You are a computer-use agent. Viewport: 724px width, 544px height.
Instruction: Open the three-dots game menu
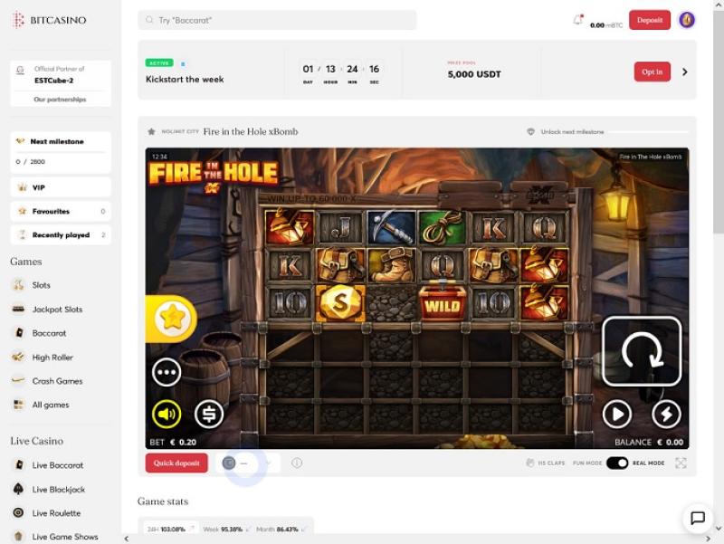(167, 372)
